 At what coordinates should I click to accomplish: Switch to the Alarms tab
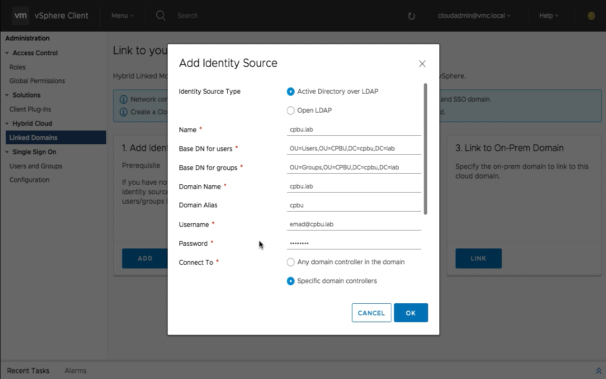(75, 371)
